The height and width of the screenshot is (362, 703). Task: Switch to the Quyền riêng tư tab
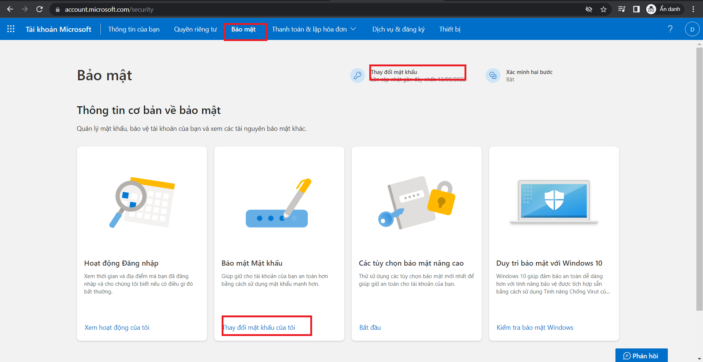(195, 29)
